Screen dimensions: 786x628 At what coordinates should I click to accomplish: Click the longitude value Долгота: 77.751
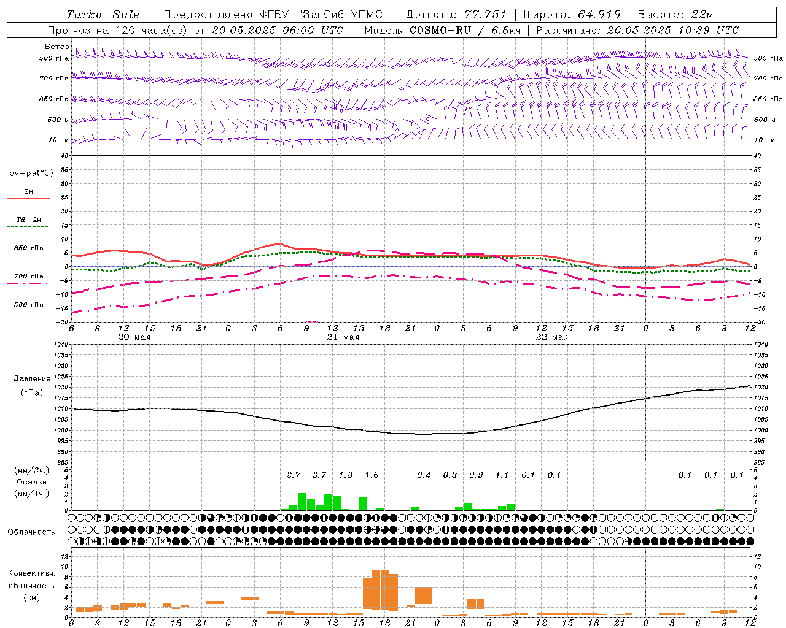click(x=456, y=15)
